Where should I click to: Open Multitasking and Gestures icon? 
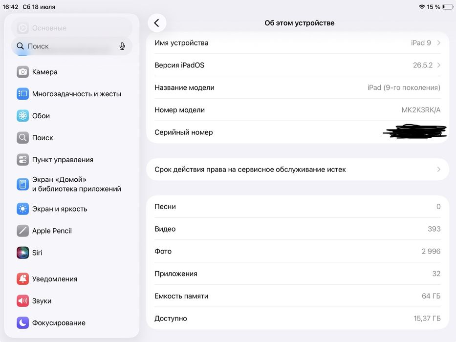[x=22, y=94]
